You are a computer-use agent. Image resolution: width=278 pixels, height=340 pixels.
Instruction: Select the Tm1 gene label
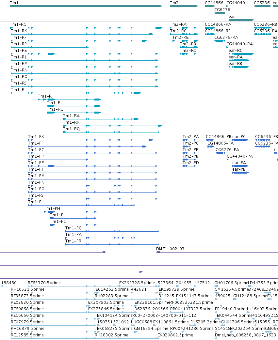(14, 3)
